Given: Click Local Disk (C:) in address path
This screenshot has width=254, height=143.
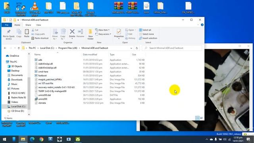Looking at the screenshot, I should [47, 48].
